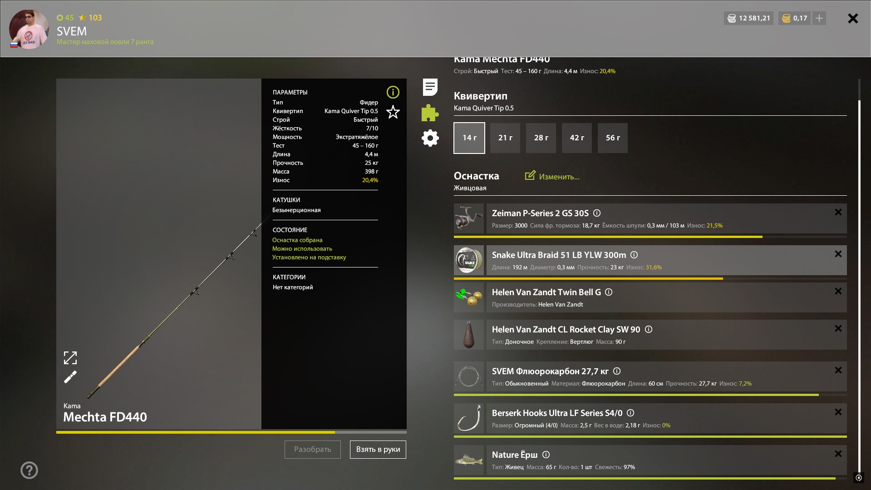Screen dimensions: 871x490
Task: Click the Zeiman reel wear bar
Action: point(650,237)
